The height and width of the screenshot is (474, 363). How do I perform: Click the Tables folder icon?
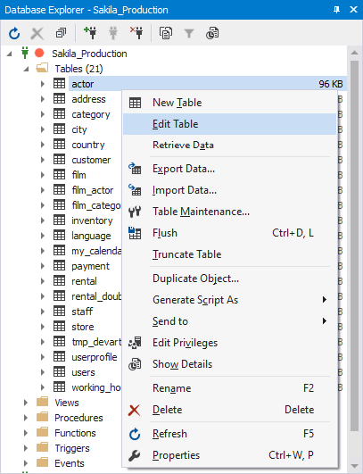[42, 68]
